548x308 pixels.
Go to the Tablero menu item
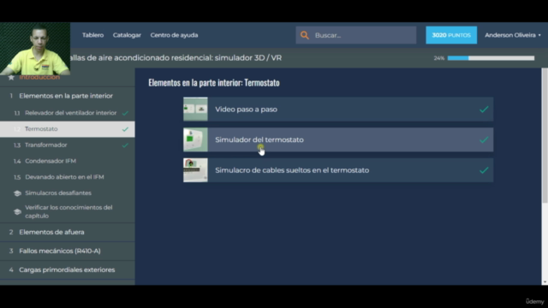pos(93,35)
